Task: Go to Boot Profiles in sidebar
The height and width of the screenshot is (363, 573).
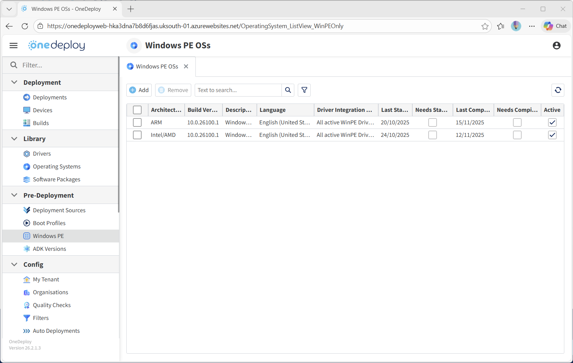Action: tap(49, 223)
